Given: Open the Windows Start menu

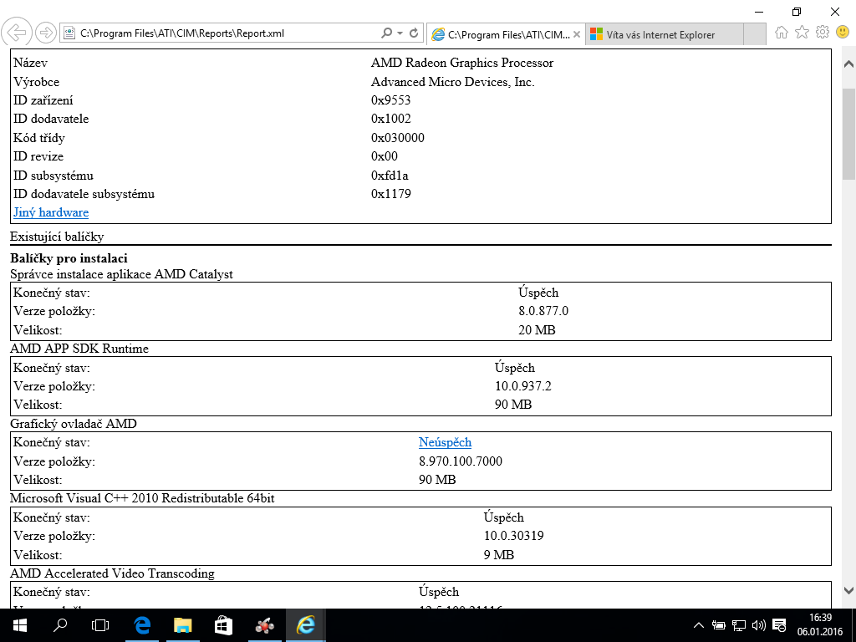Looking at the screenshot, I should tap(20, 625).
